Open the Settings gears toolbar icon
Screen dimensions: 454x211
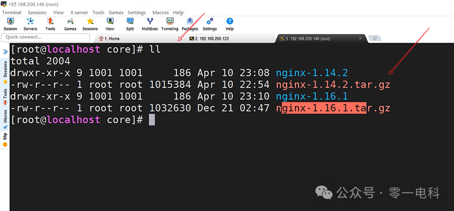tap(210, 24)
